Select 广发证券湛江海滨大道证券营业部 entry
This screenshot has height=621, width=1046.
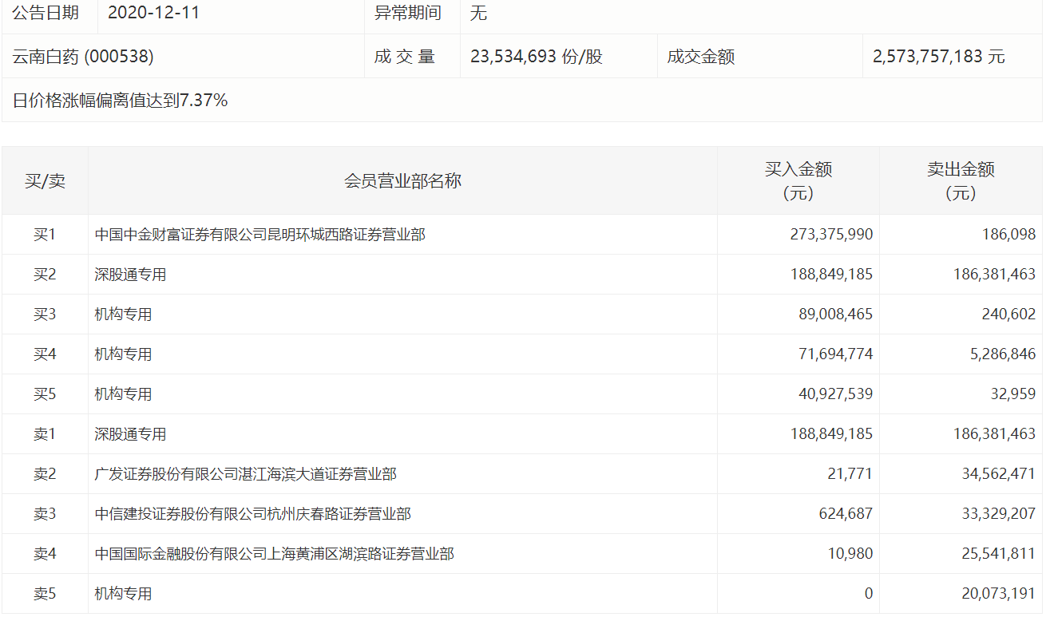[522, 474]
